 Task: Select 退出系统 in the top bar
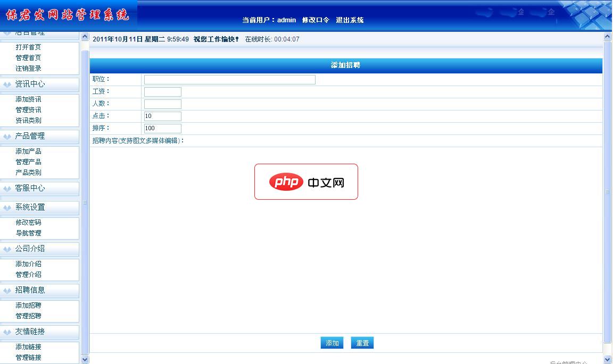point(351,20)
